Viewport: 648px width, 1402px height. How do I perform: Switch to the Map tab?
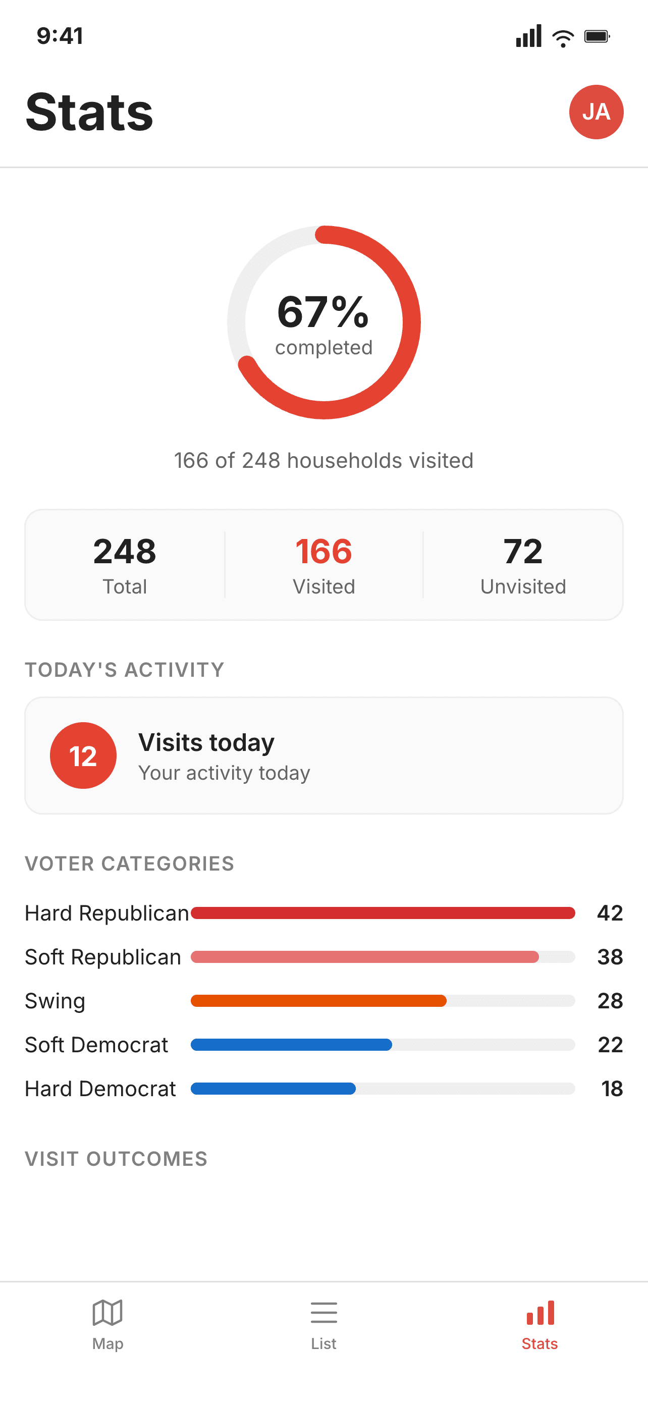click(x=107, y=1327)
